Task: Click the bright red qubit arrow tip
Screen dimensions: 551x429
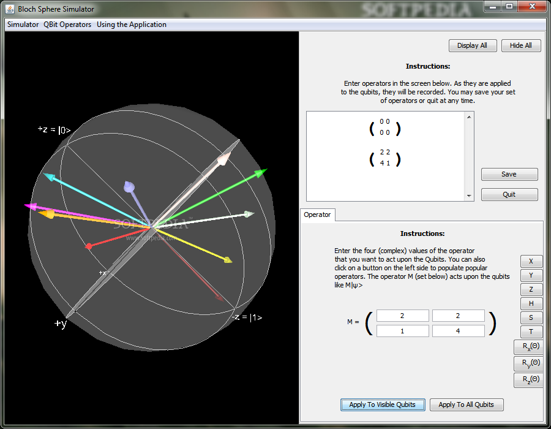Action: point(89,246)
